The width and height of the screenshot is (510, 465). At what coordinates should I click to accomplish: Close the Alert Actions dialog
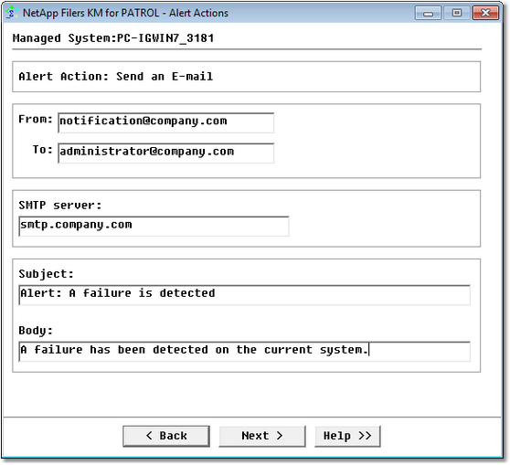tap(485, 13)
